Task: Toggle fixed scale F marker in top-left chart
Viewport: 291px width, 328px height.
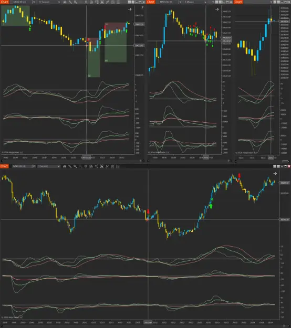Action: pyautogui.click(x=142, y=7)
